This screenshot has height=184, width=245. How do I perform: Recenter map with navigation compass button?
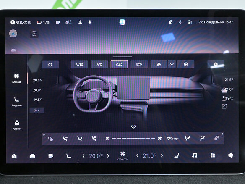(x=13, y=34)
